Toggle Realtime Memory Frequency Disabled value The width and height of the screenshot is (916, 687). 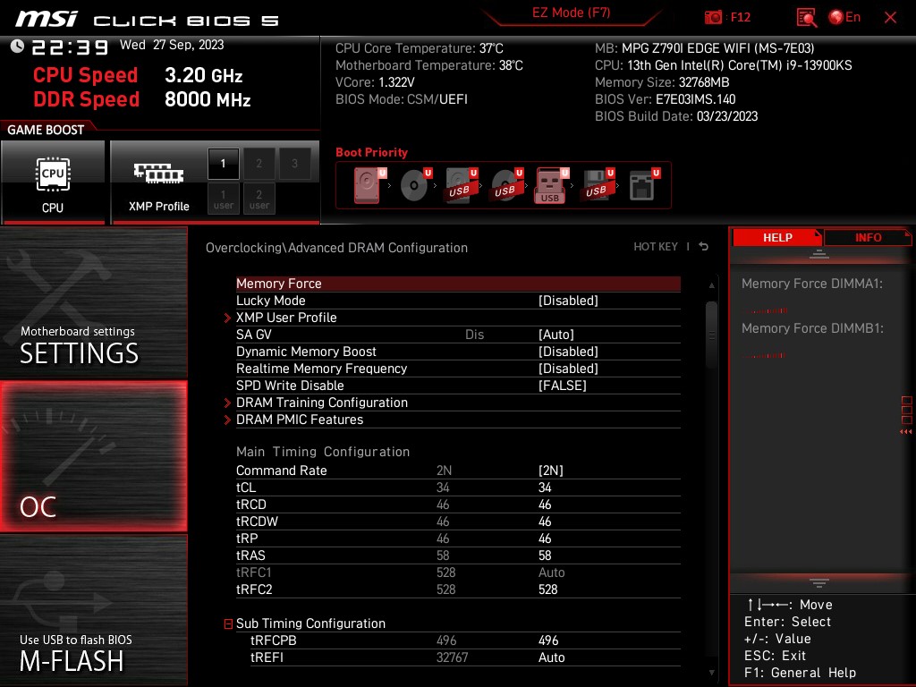(x=568, y=369)
